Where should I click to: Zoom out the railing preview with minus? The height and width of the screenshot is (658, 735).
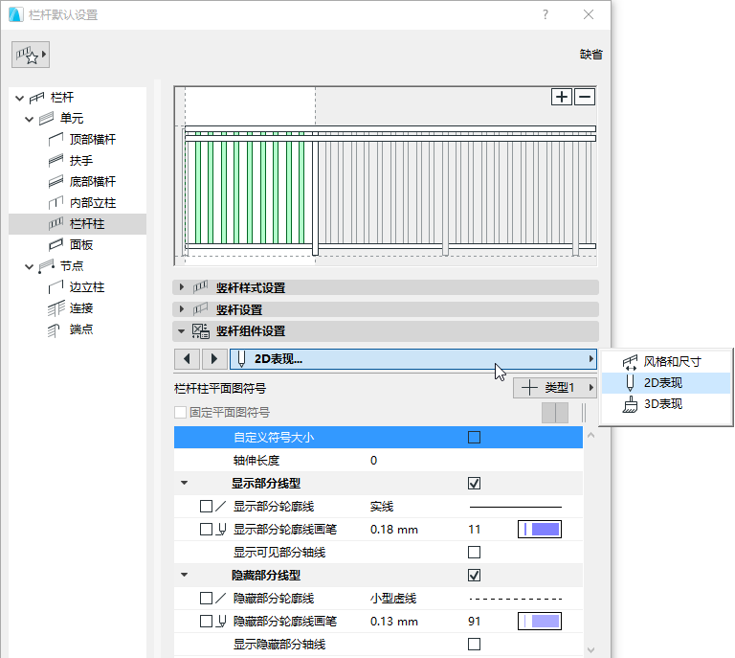coord(585,97)
